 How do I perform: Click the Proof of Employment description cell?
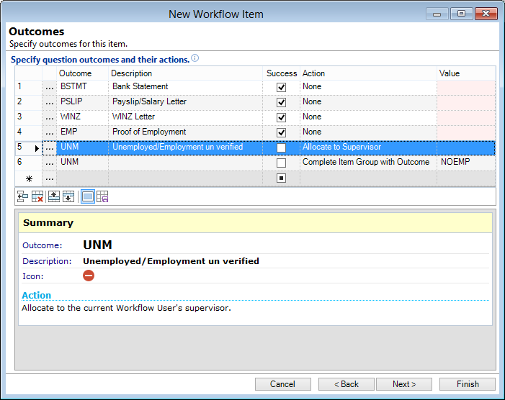tap(186, 133)
